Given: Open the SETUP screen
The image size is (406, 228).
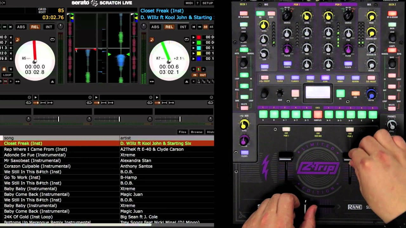Looking at the screenshot, I should 207,3.
